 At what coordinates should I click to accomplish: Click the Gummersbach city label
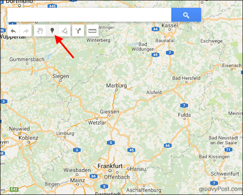click(x=27, y=60)
